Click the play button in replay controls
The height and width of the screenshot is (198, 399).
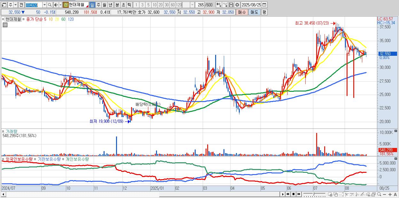[x=283, y=194]
